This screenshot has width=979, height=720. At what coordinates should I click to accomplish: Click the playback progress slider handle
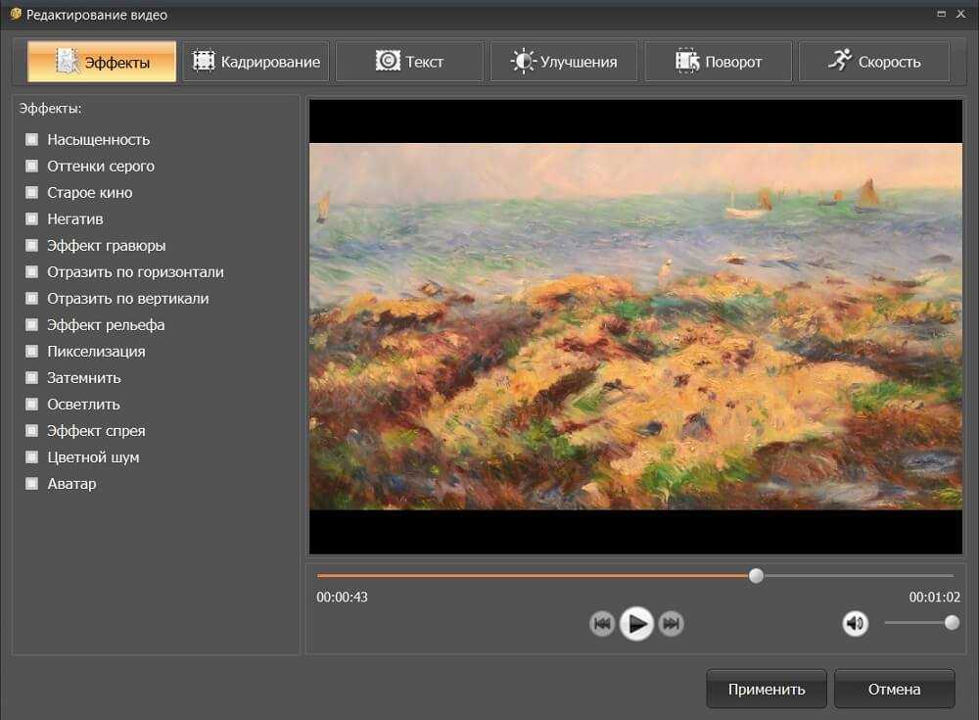tap(756, 576)
